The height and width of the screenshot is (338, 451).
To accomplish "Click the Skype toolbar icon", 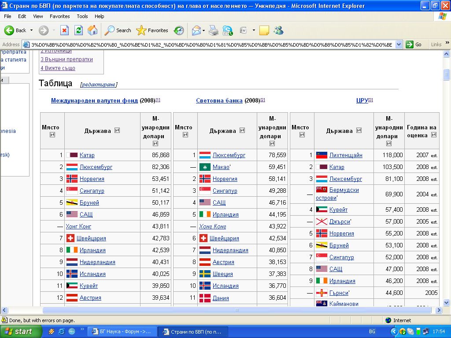I will [x=228, y=30].
